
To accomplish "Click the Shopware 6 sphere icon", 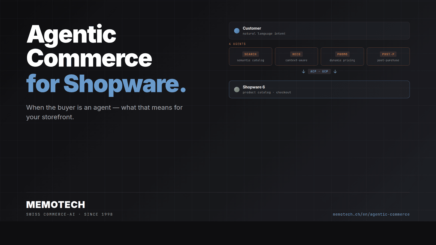I will click(237, 89).
